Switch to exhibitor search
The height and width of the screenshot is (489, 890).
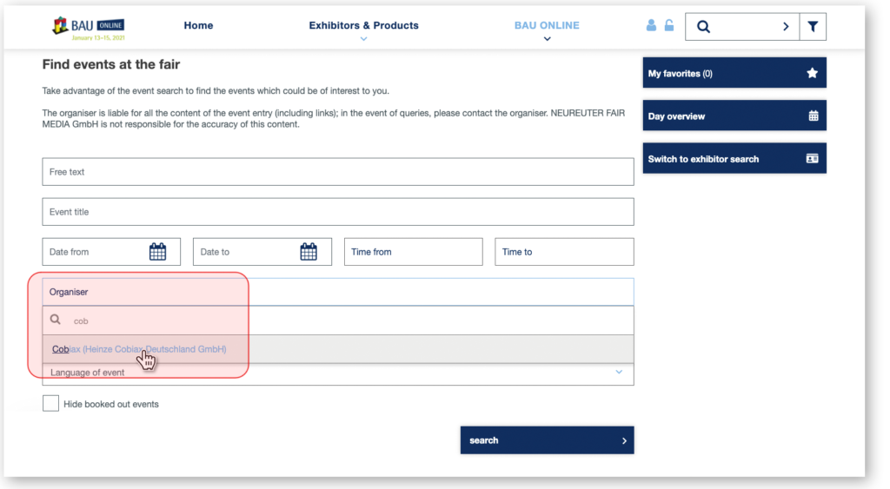point(734,159)
